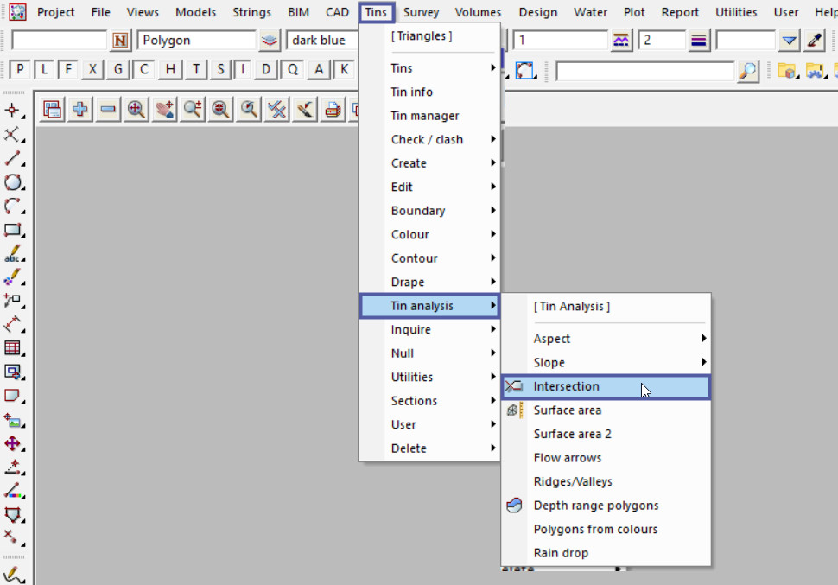
Task: Click the model layers icon beside Polygon
Action: (270, 41)
